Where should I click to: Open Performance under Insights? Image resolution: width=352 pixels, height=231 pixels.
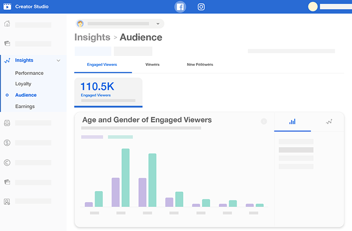click(29, 73)
